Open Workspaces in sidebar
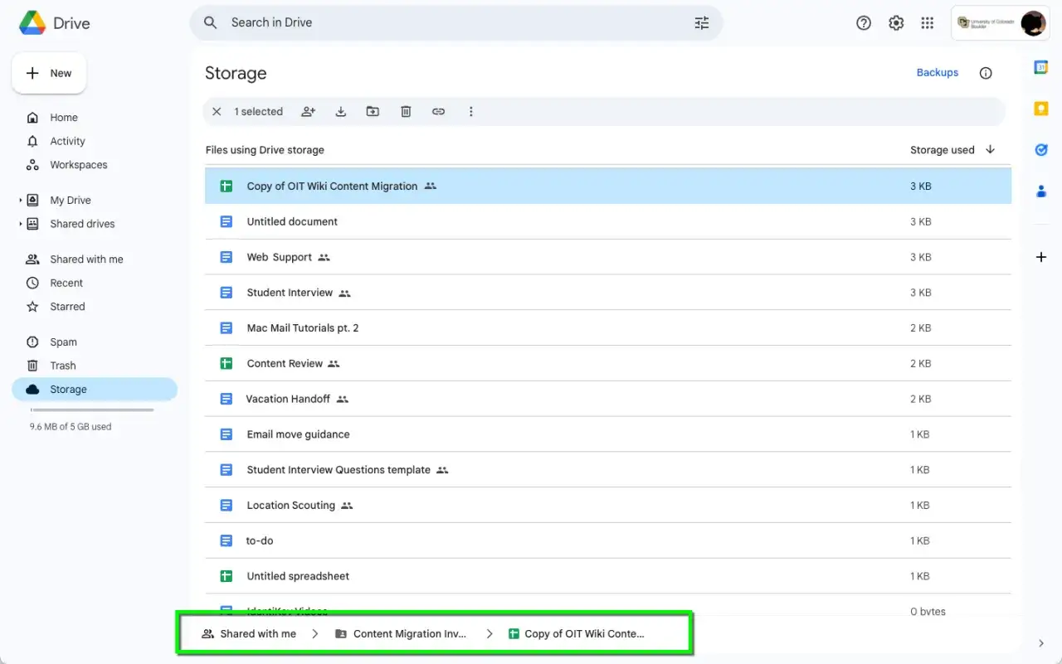1062x664 pixels. tap(95, 165)
